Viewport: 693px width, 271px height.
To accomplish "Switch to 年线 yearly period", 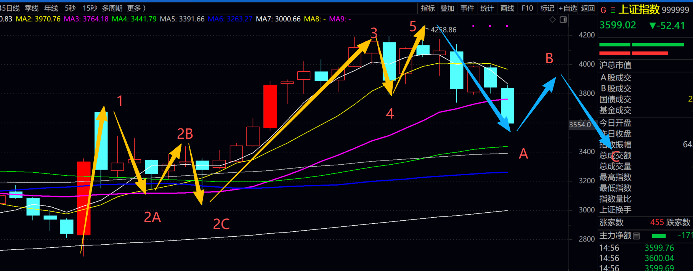I will click(51, 8).
